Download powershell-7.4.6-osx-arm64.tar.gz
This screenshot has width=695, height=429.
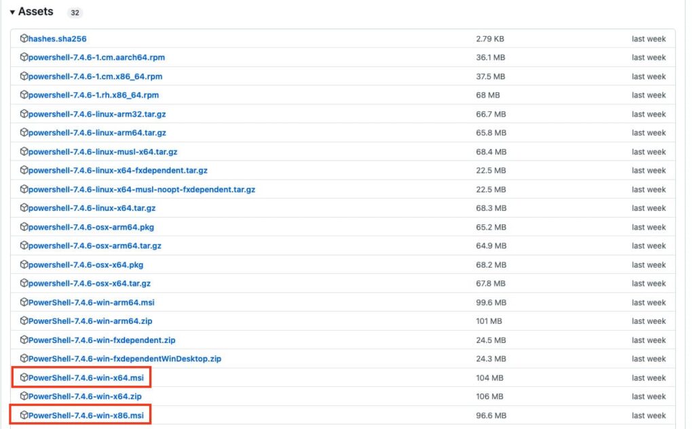[x=95, y=246]
